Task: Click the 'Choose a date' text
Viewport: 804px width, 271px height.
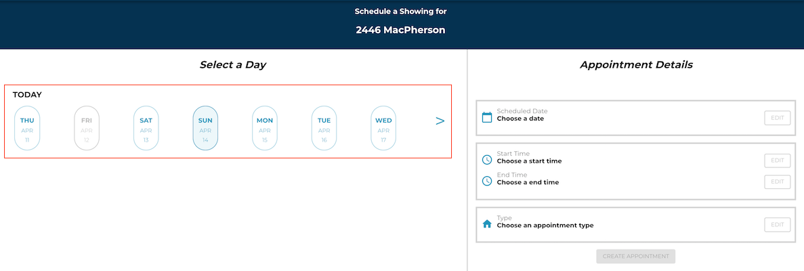Action: tap(520, 119)
